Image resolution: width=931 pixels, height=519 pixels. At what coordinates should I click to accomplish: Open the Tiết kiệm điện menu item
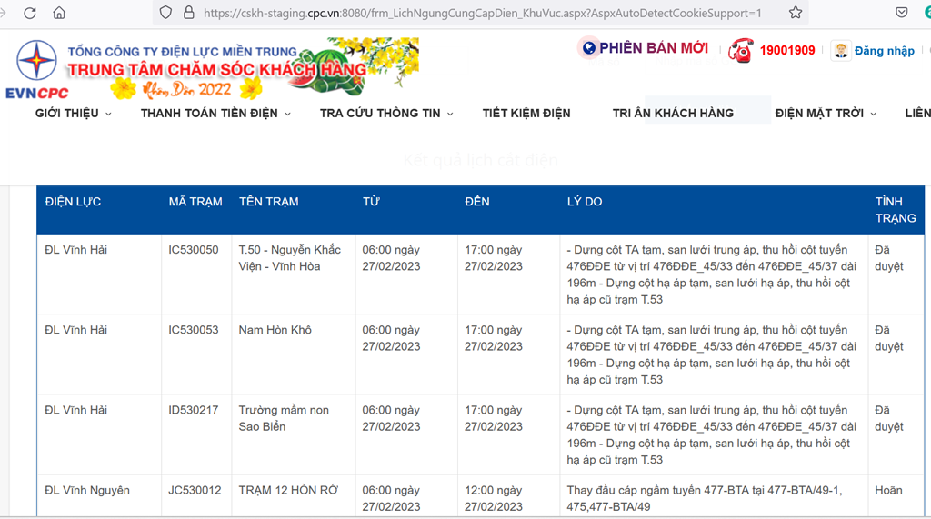[526, 113]
